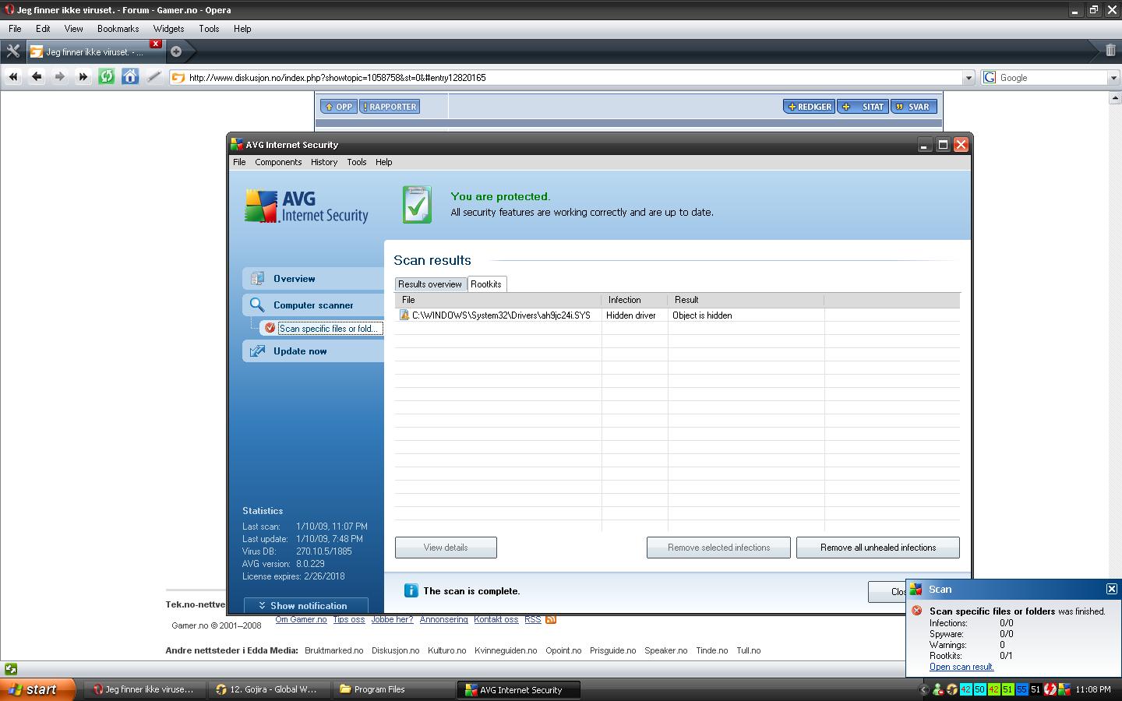Click the red error icon in Scan popup

[x=917, y=611]
